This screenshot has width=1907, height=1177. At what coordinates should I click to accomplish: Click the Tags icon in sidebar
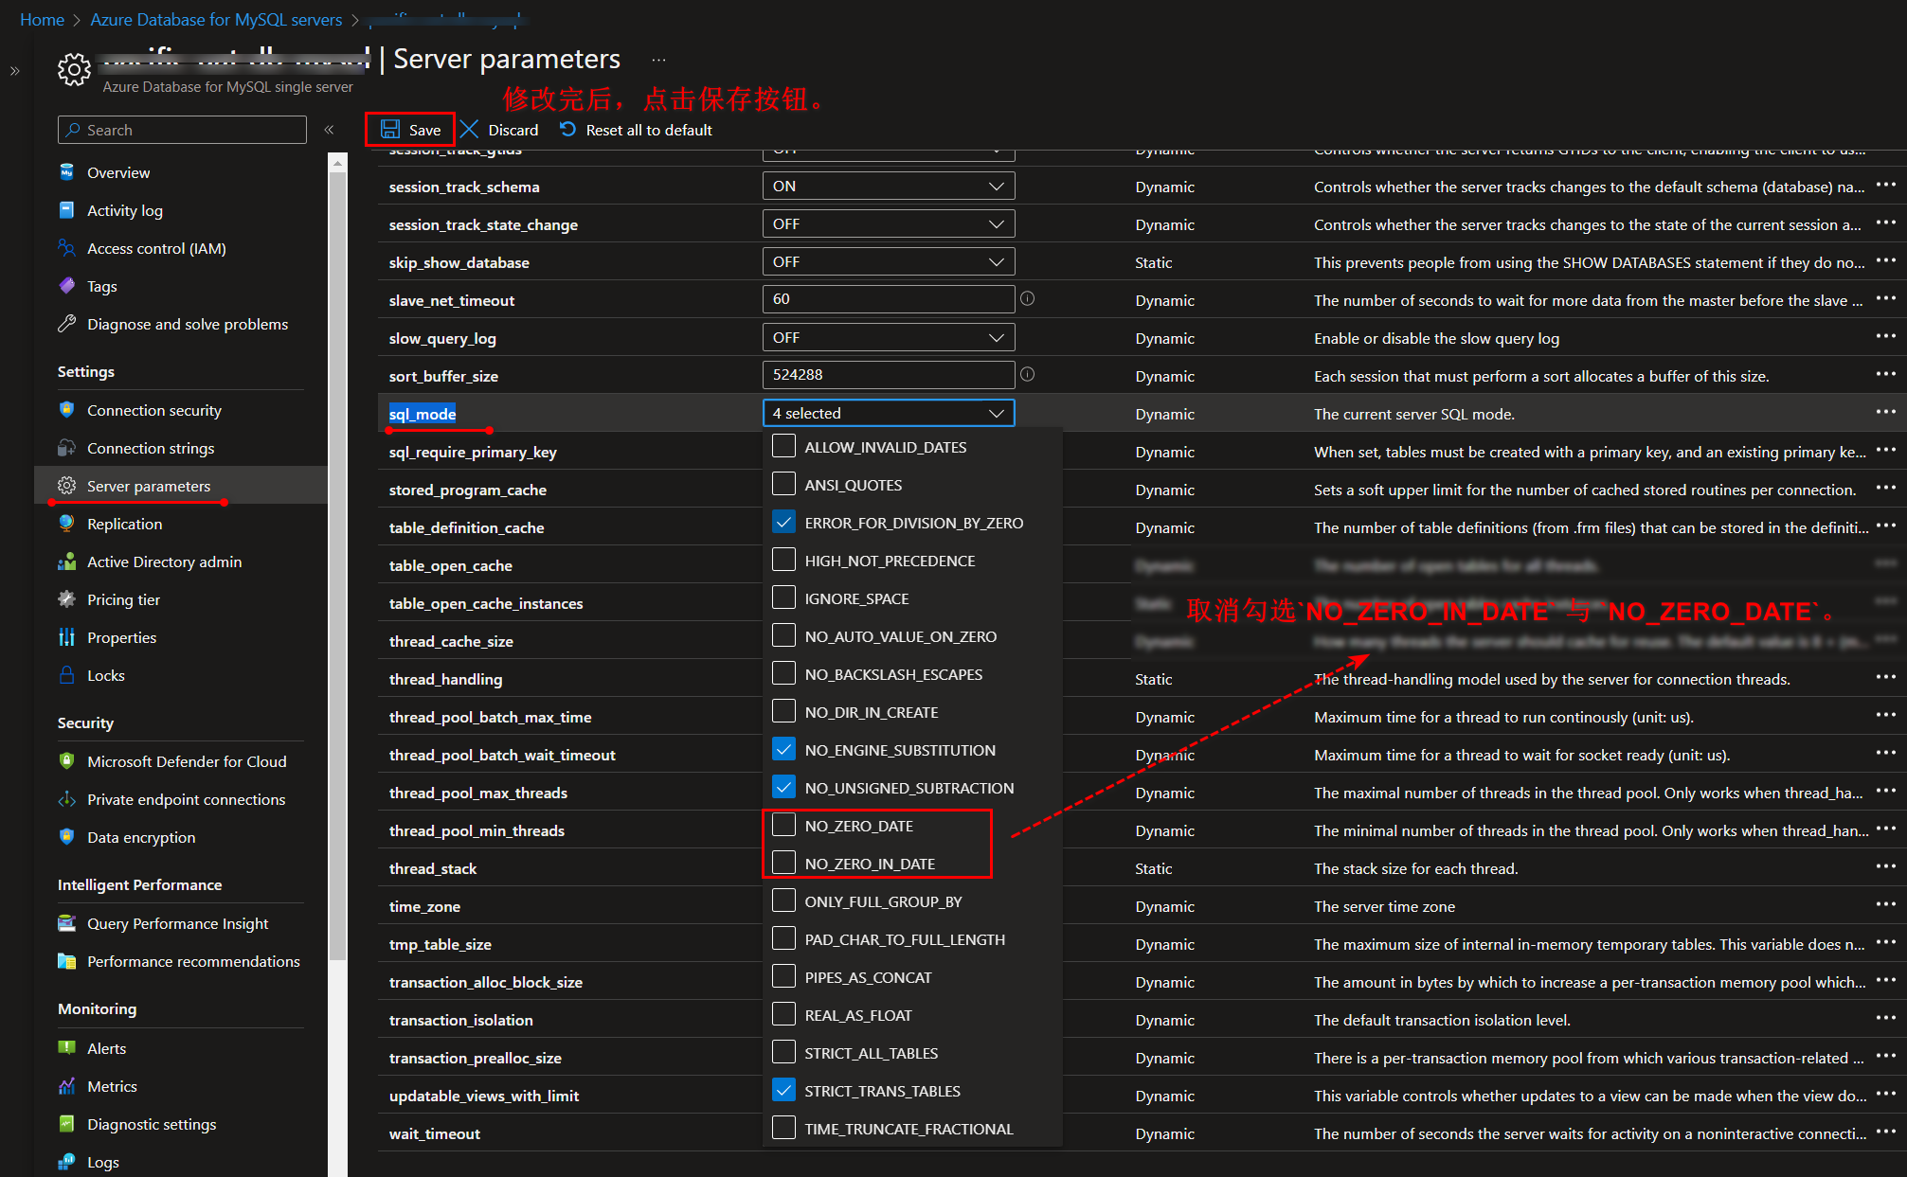click(x=66, y=286)
